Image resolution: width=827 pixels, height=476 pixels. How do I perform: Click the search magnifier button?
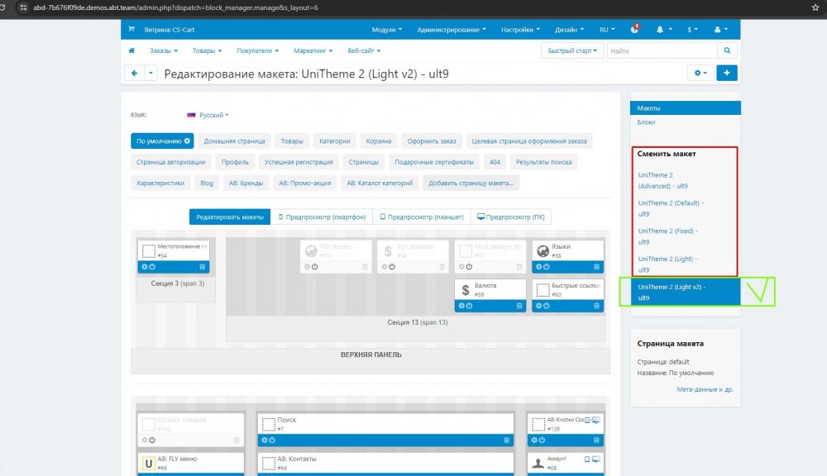[727, 50]
